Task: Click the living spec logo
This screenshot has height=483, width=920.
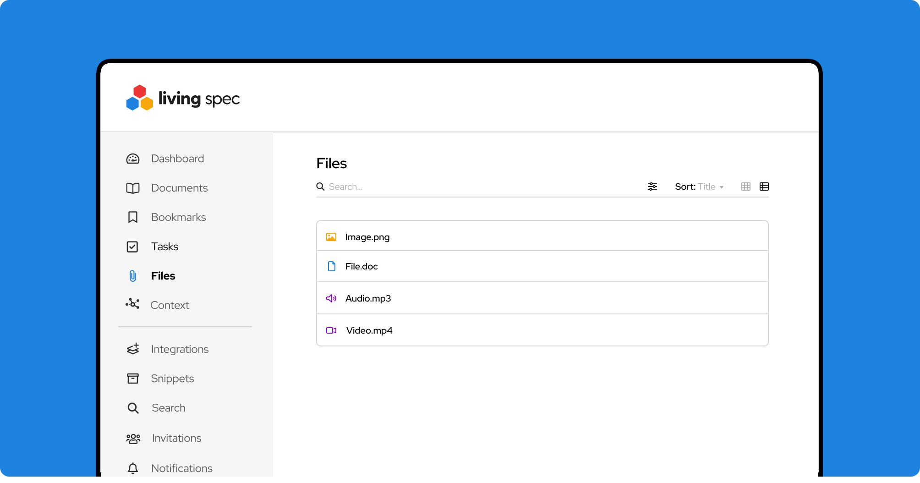Action: click(183, 98)
